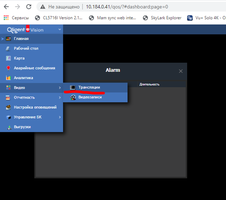Open Рабочий стол menu item

pyautogui.click(x=31, y=49)
